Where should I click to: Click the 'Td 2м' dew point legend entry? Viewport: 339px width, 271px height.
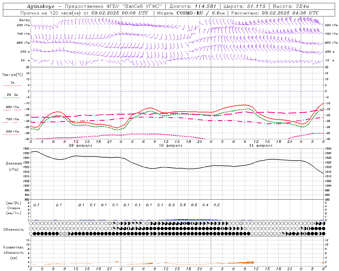tap(12, 95)
